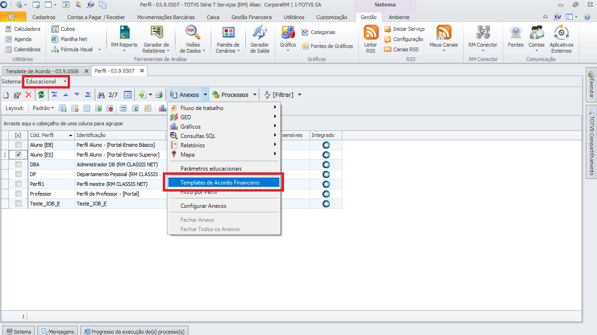Tick the checkbox for Perfil1 row
This screenshot has height=335, width=597.
coord(18,184)
